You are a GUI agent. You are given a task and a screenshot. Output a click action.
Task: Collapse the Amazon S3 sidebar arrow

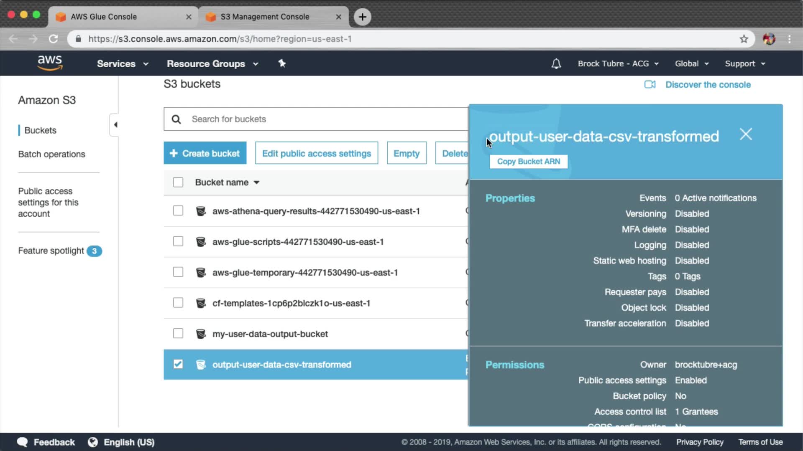(x=115, y=124)
